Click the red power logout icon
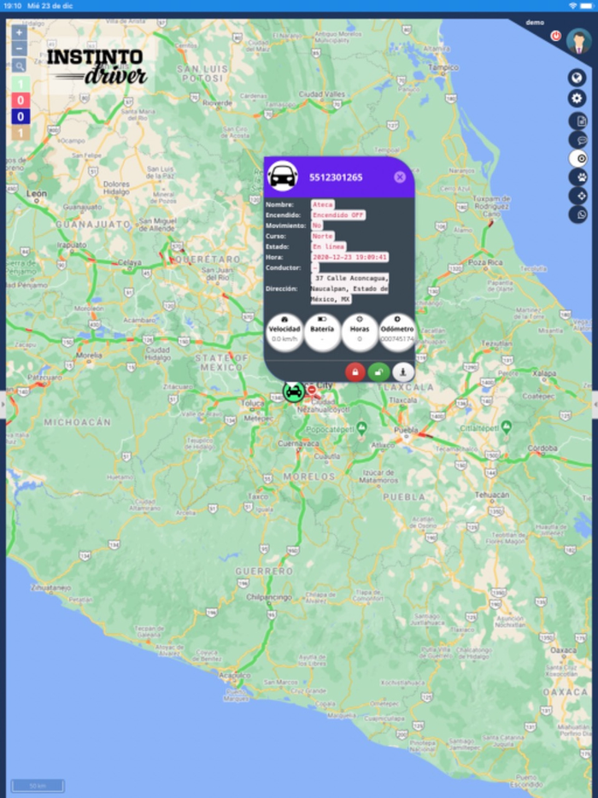This screenshot has width=598, height=798. [x=556, y=36]
